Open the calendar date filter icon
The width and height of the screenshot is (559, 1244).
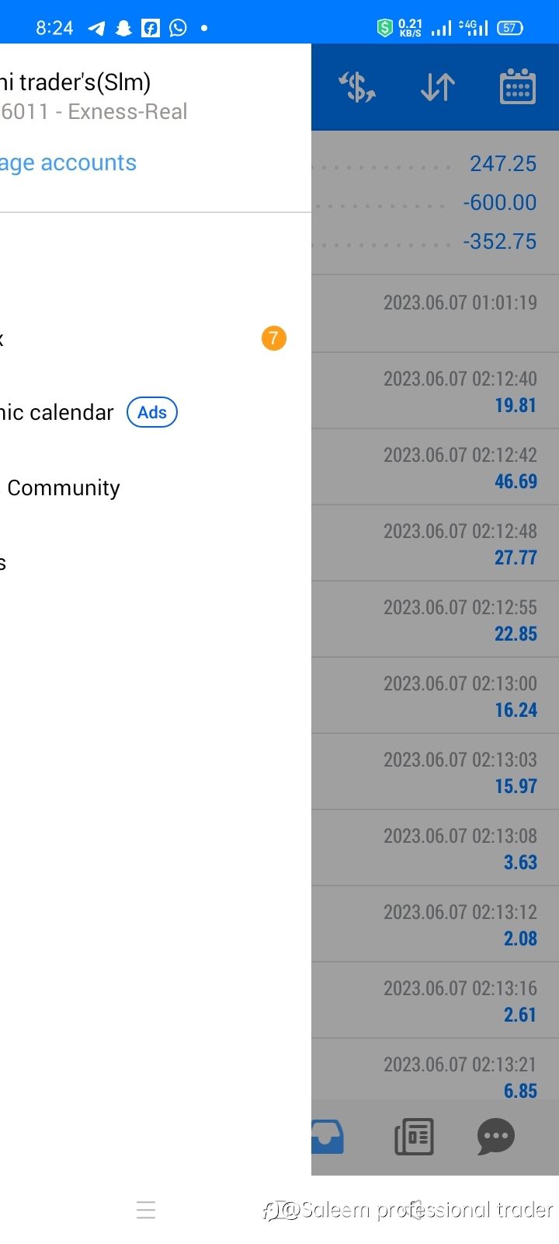[x=517, y=86]
